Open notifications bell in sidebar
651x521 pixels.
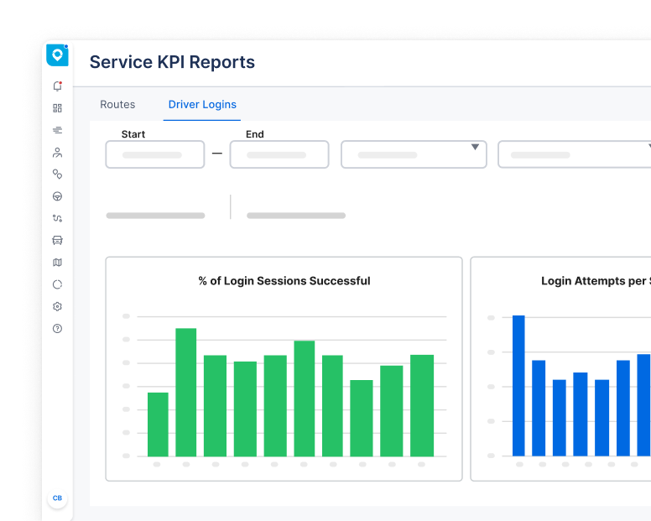(57, 86)
